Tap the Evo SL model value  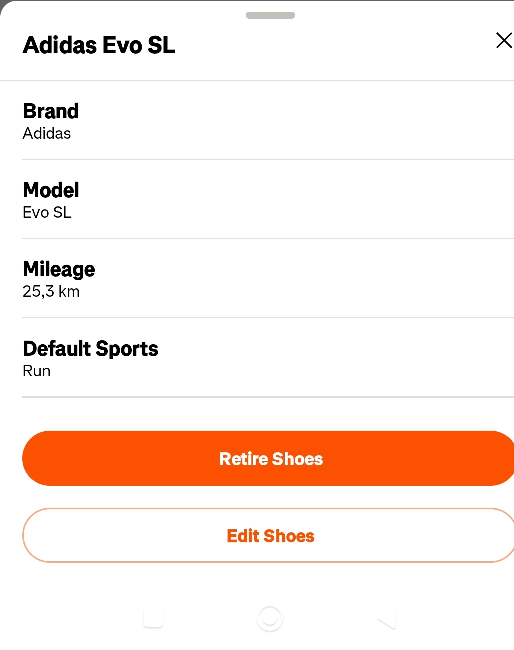47,212
